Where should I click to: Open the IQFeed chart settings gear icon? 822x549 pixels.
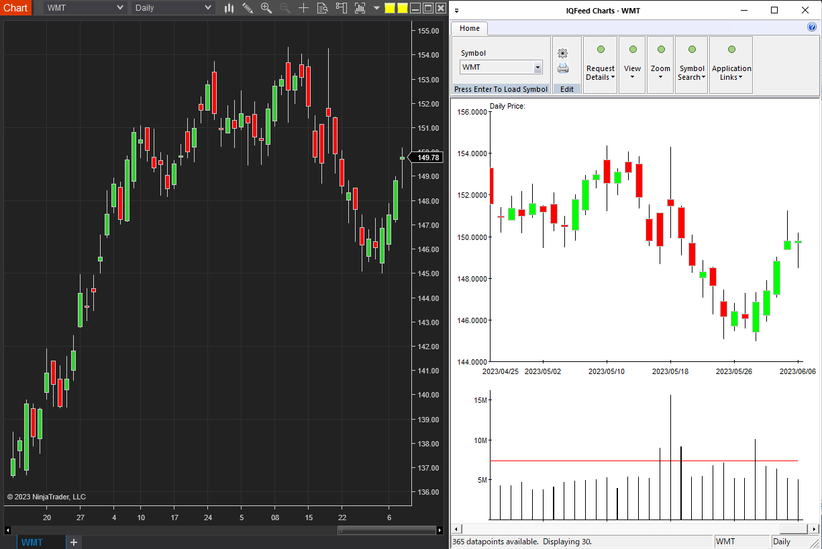tap(563, 53)
